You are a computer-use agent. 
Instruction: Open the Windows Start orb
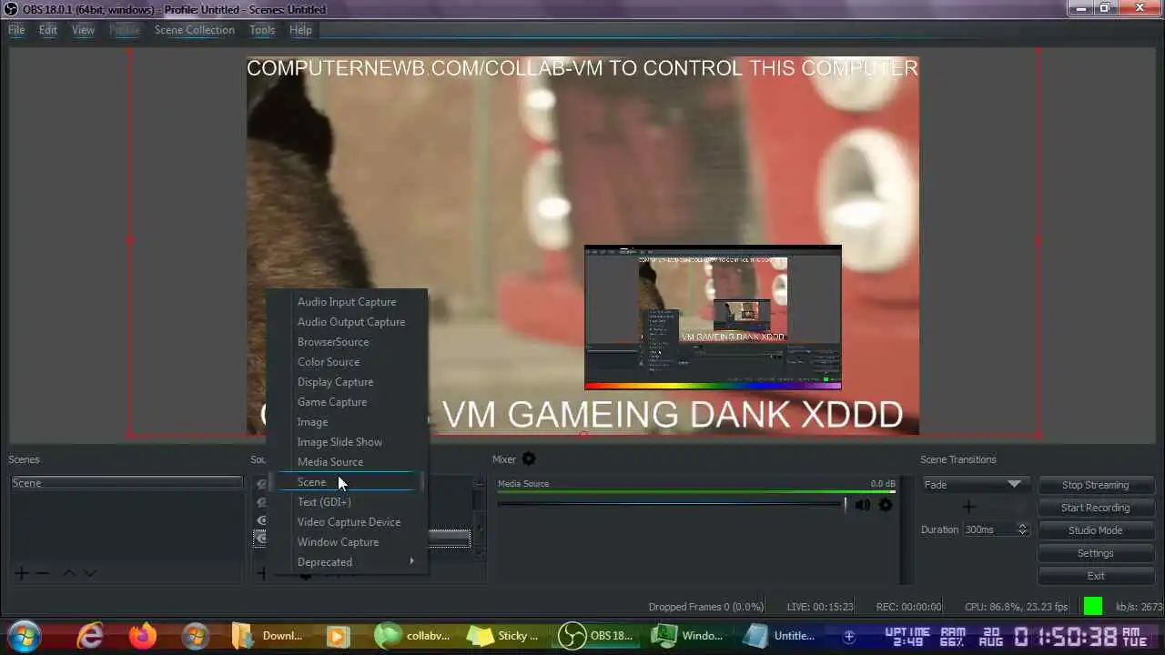point(23,636)
